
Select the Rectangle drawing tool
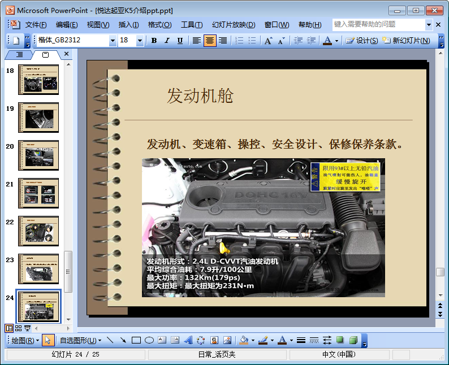pyautogui.click(x=136, y=340)
